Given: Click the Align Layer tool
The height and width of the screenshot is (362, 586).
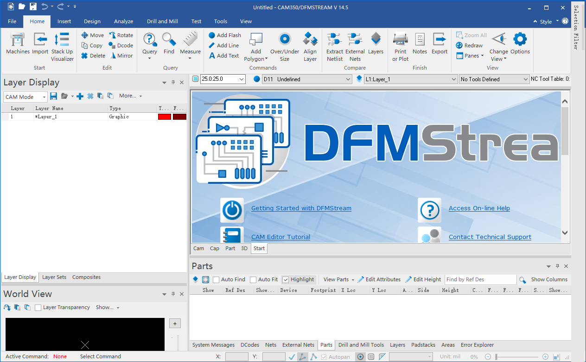Looking at the screenshot, I should 310,46.
